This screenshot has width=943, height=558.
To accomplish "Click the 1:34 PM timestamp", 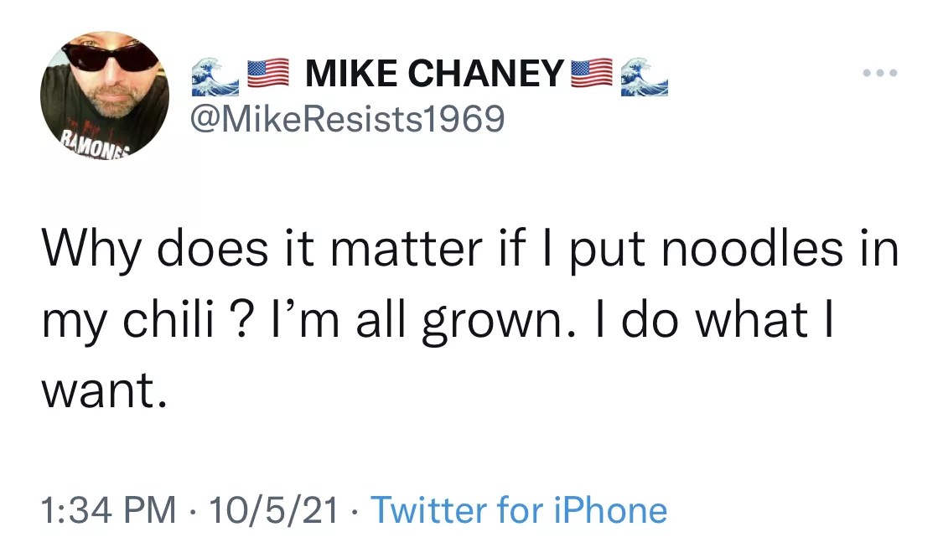I will pos(109,510).
